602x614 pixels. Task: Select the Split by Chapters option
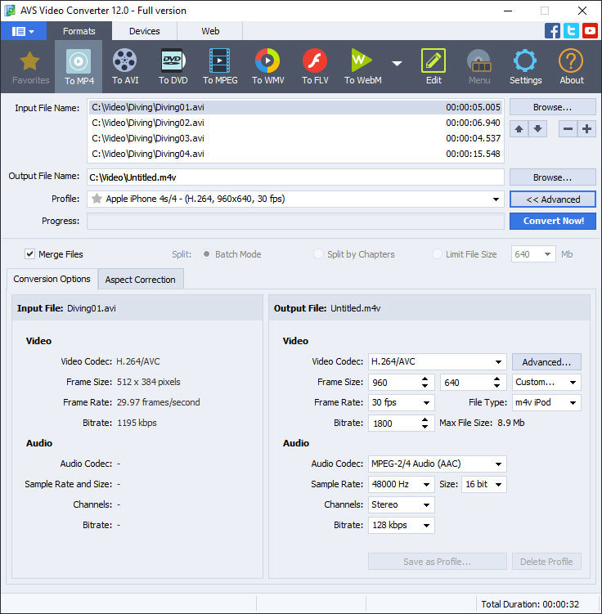point(318,254)
